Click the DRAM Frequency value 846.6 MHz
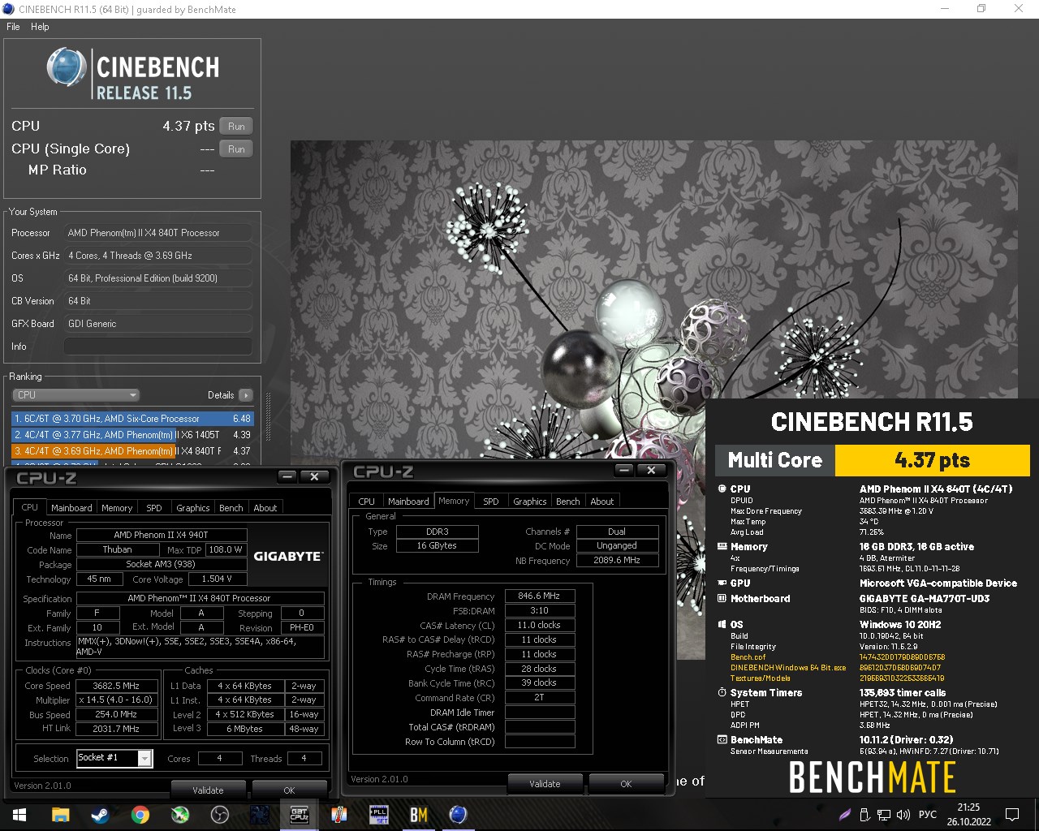 coord(540,596)
